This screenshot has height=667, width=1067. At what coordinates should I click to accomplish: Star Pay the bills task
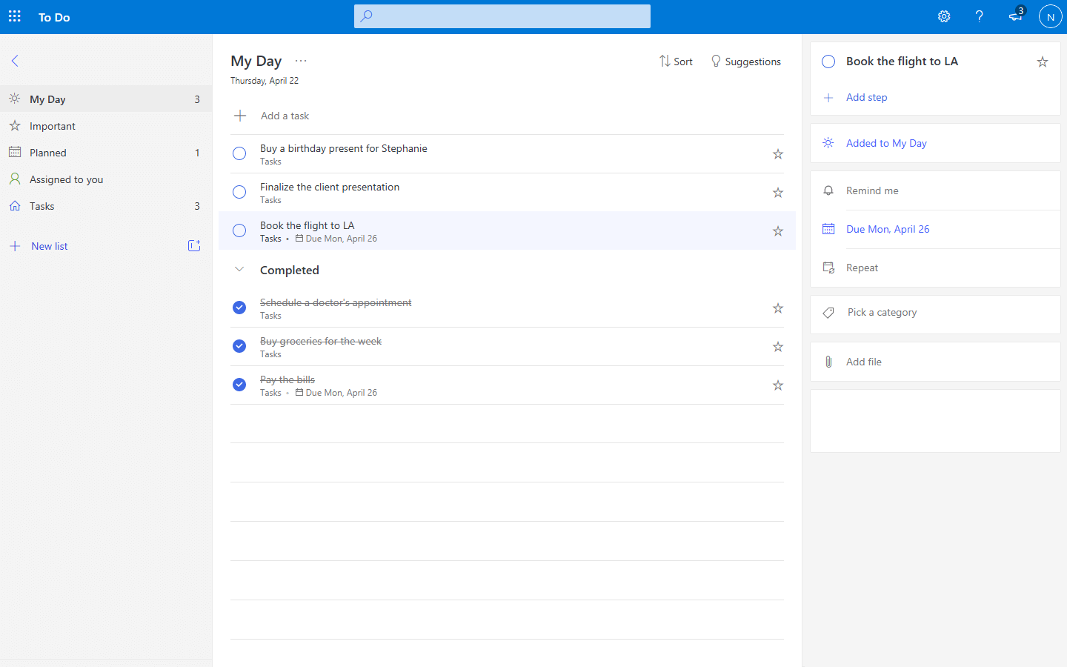point(778,385)
